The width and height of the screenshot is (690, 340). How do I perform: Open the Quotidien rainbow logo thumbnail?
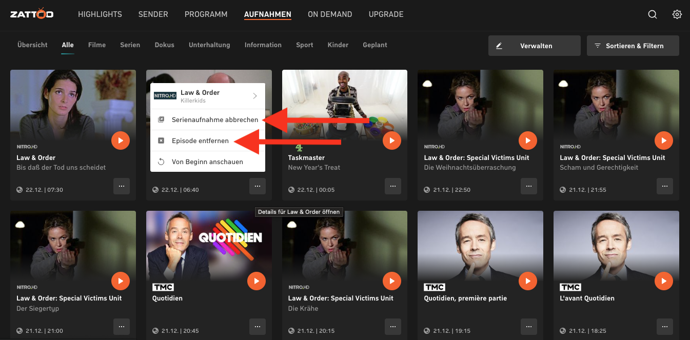click(209, 246)
